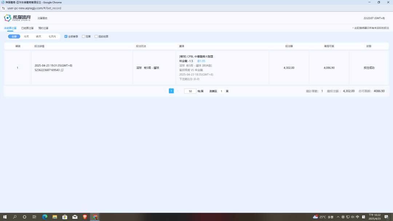The image size is (393, 221).
Task: Filter bets by 今天
Action: click(x=26, y=36)
